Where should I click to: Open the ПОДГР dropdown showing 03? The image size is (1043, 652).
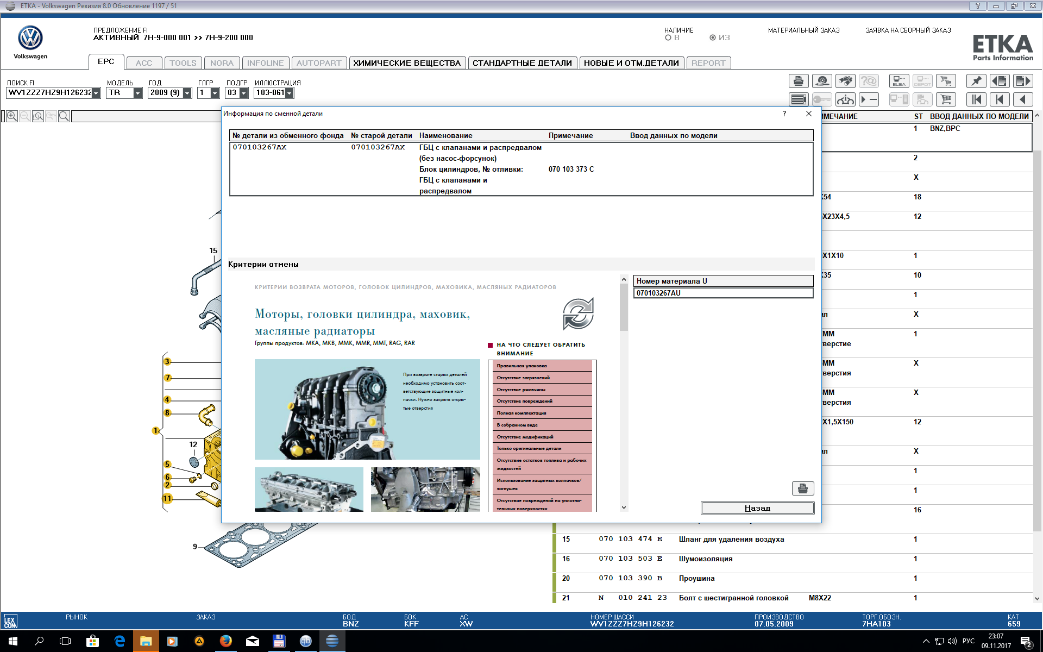(244, 93)
